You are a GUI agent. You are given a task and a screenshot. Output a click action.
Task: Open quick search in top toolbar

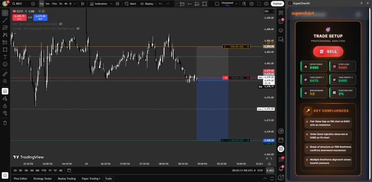[244, 4]
